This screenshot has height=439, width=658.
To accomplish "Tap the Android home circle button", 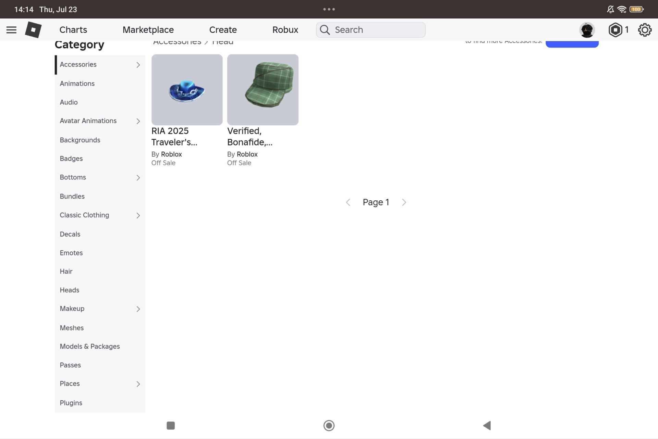I will [x=329, y=425].
